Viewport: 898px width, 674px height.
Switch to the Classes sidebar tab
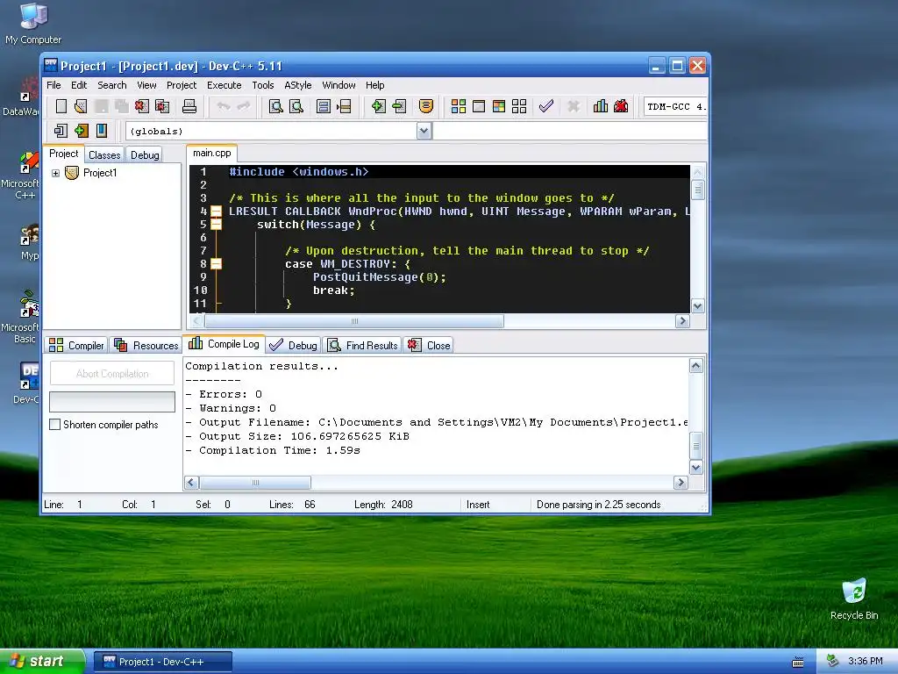point(104,154)
